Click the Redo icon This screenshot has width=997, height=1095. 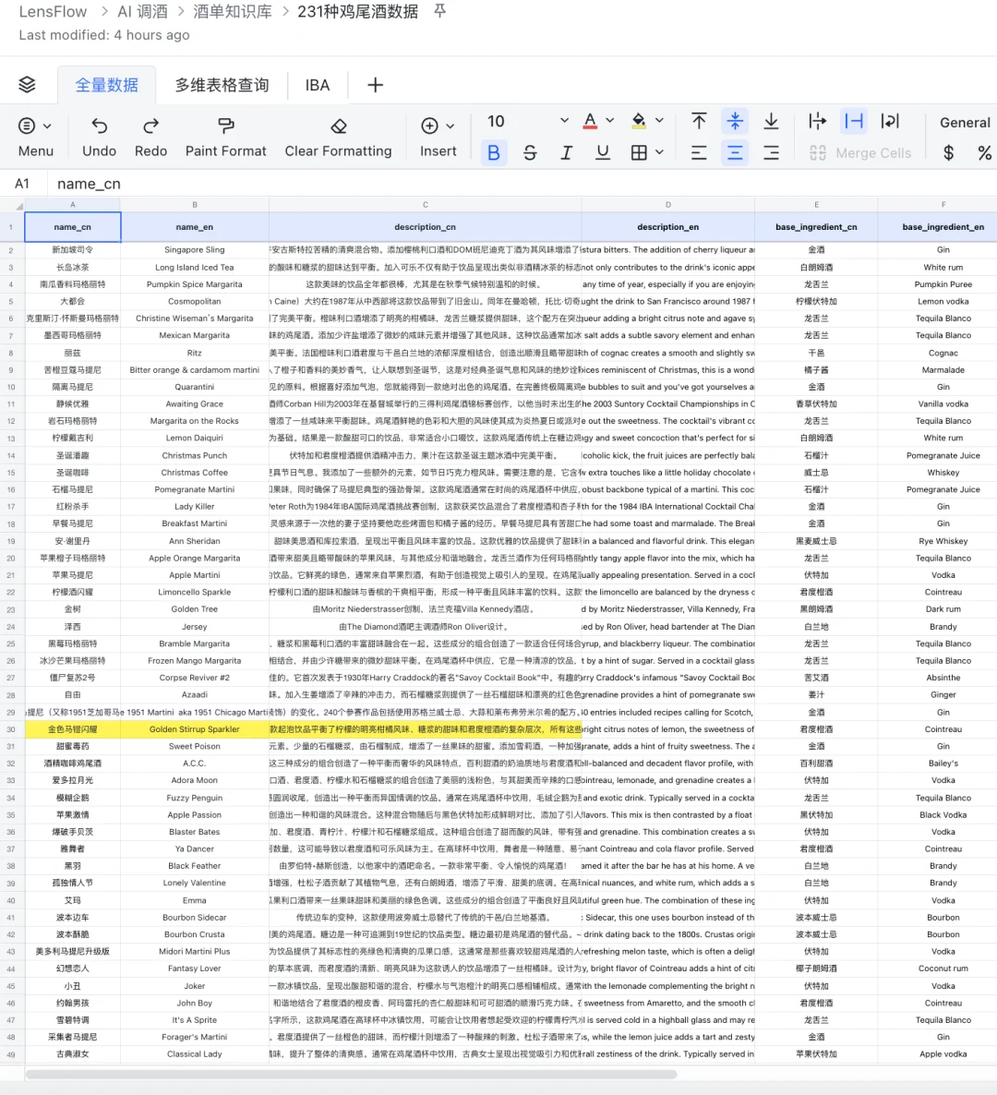[x=150, y=126]
